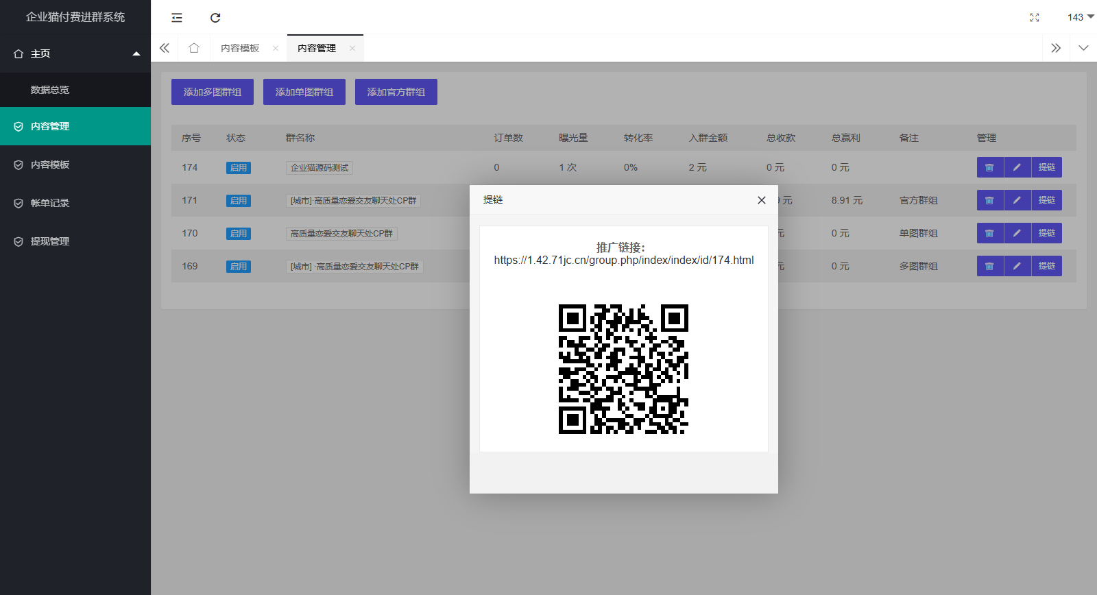The image size is (1097, 595).
Task: Switch to the 内容模板 tab
Action: [x=240, y=48]
